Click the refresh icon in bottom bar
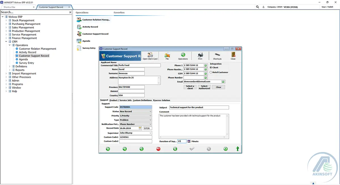This screenshot has height=185, width=340. [x=226, y=149]
